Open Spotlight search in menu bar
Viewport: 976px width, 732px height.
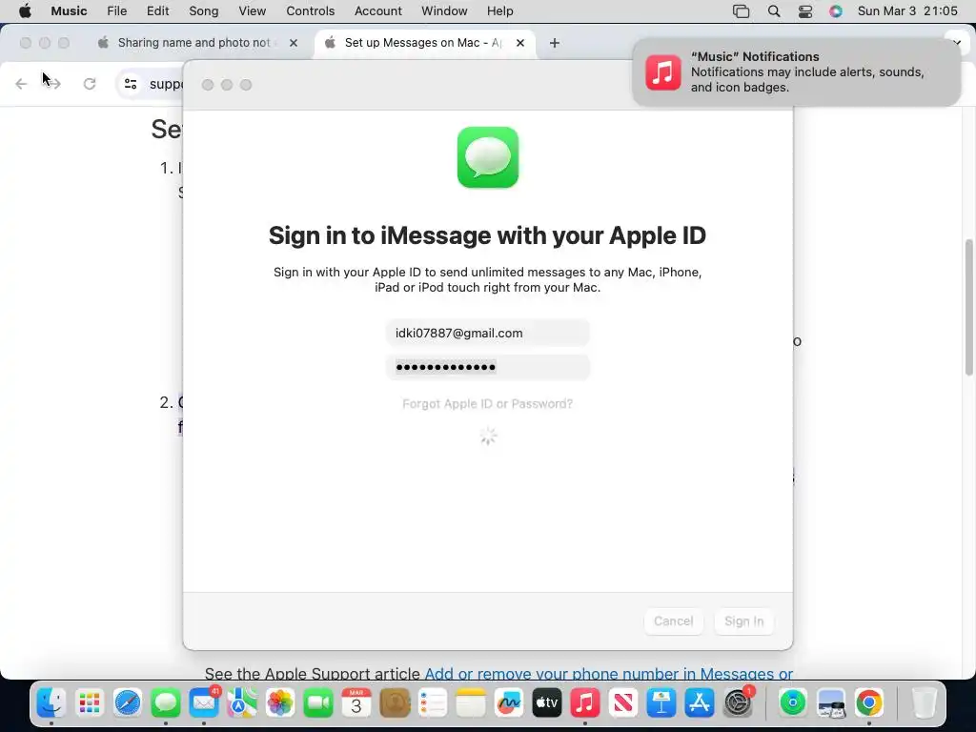(x=774, y=11)
